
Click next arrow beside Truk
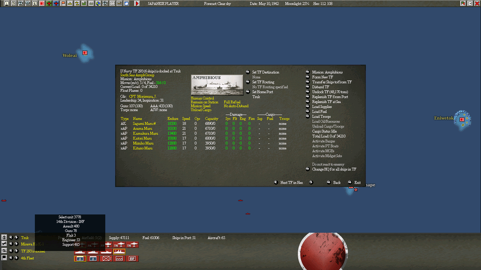pos(16,238)
